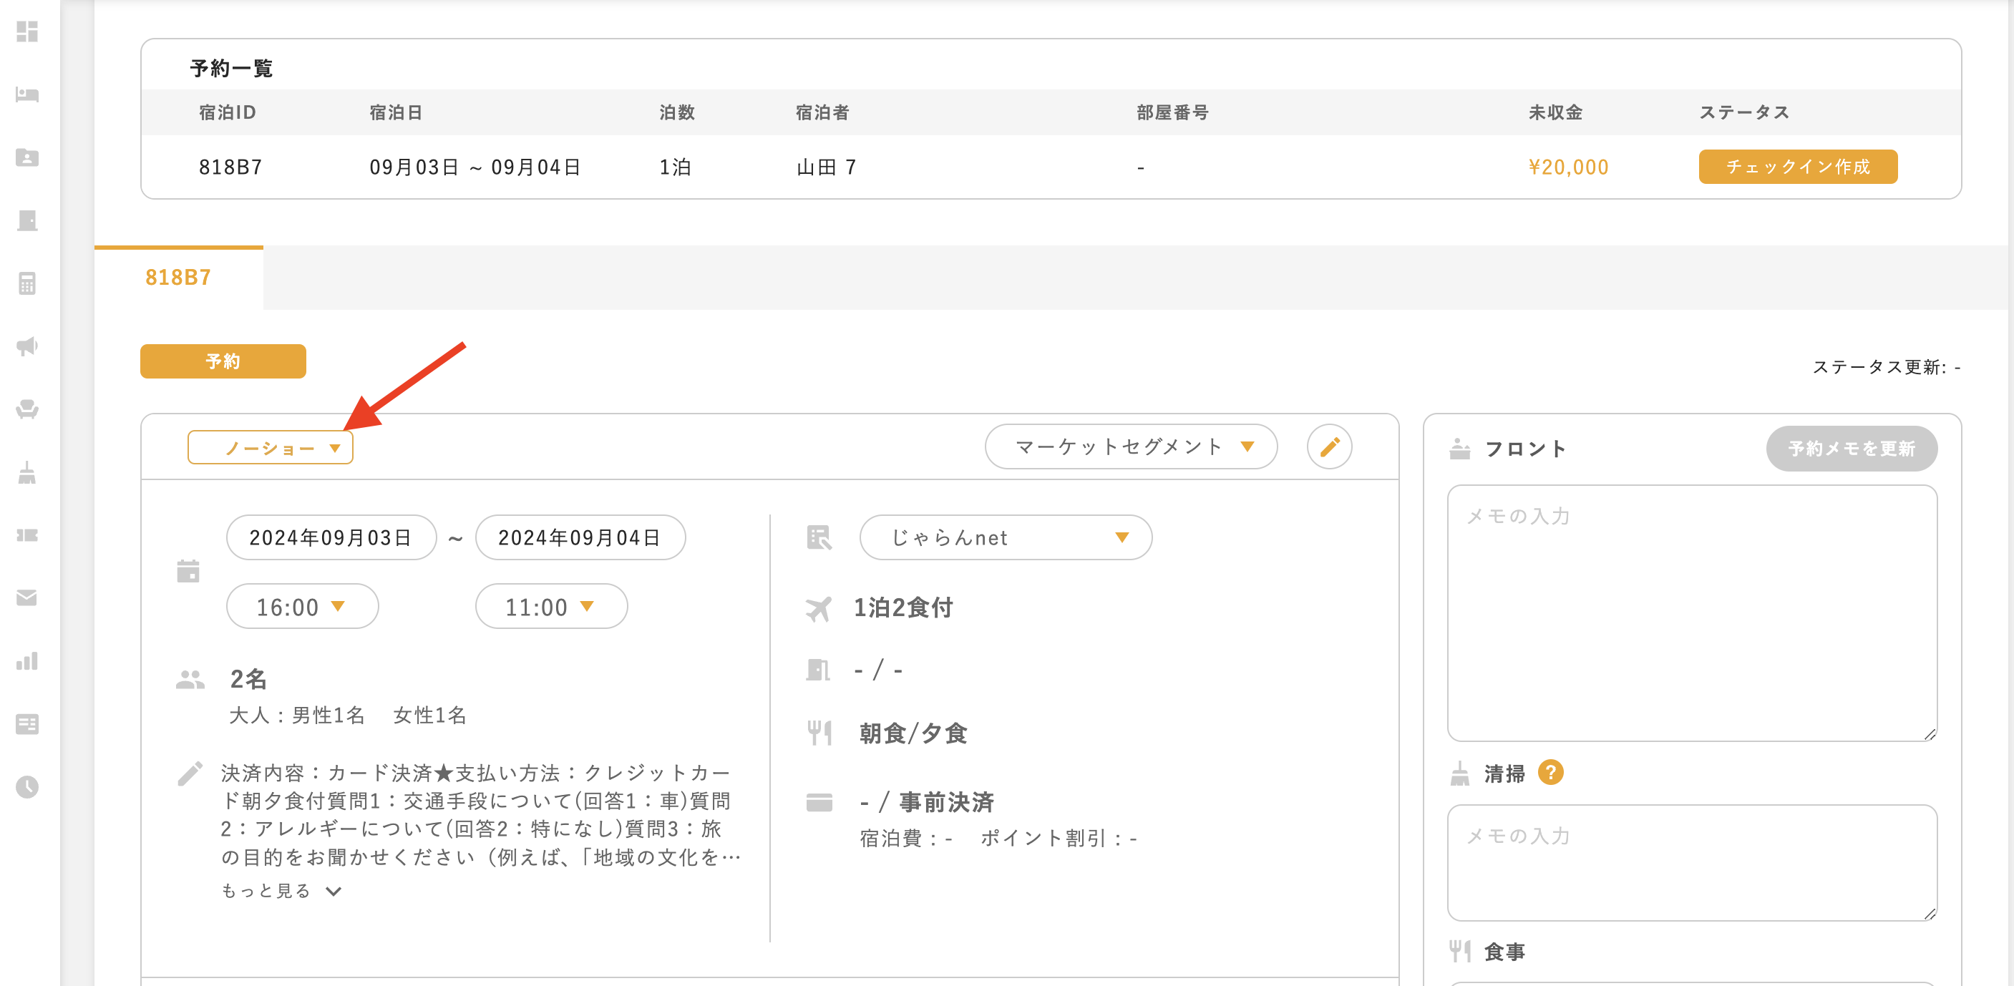Click the pencil edit button beside market segment

[x=1329, y=447]
